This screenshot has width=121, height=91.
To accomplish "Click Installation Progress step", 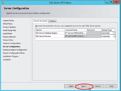I will pos(11,56).
